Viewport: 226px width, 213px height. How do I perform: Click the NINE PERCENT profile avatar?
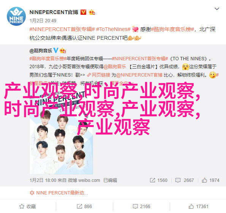coord(16,16)
